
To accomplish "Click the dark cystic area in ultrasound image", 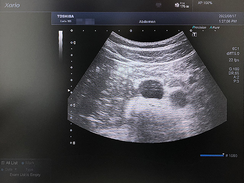I will (151, 90).
